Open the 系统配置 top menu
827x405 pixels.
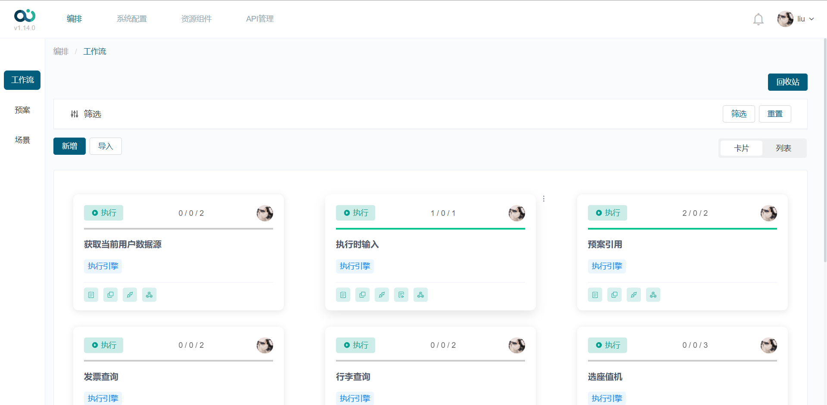[x=132, y=19]
